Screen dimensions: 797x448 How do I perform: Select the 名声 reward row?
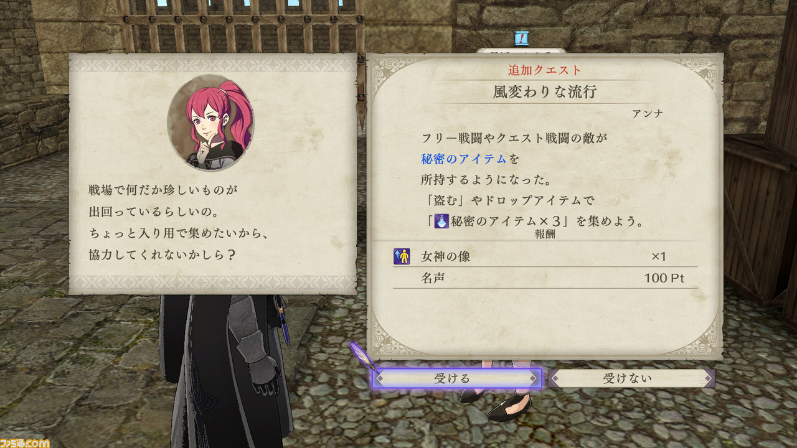point(545,278)
